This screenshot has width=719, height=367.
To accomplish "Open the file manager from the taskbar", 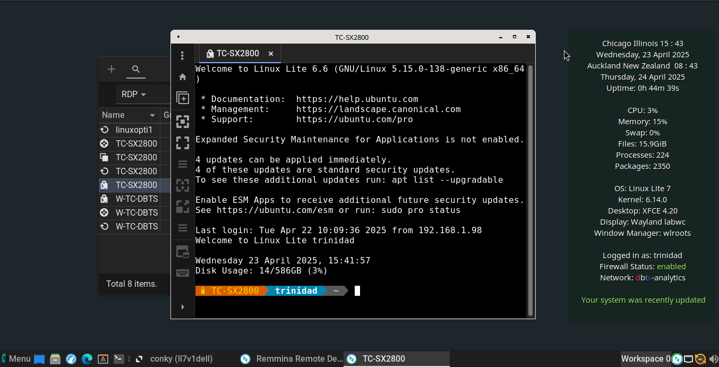I will tap(55, 359).
